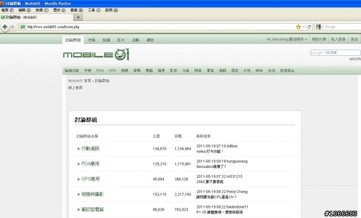Open 相機 category in the green bar
The width and height of the screenshot is (361, 218).
[125, 70]
